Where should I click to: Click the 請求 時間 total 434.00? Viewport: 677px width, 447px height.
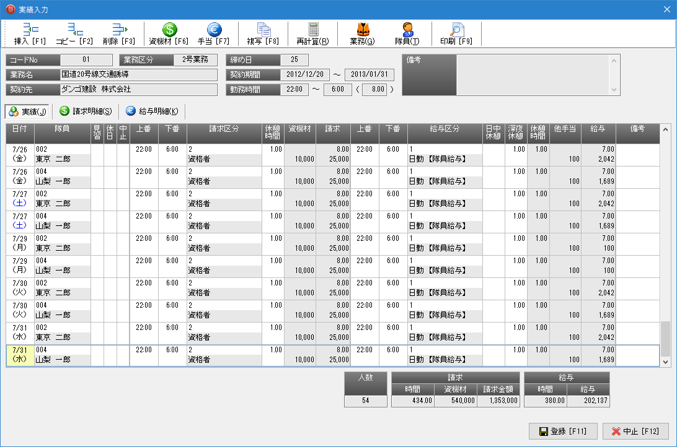pyautogui.click(x=412, y=401)
